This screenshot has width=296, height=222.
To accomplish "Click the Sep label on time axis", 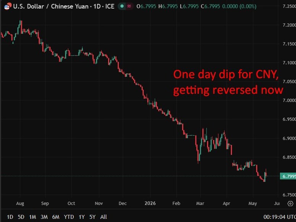I will point(45,204).
